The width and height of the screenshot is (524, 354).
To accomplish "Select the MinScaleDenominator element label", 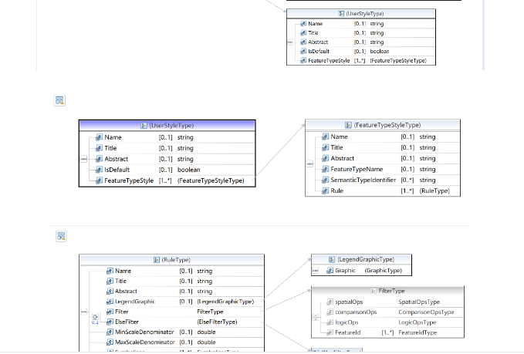I will pos(144,332).
